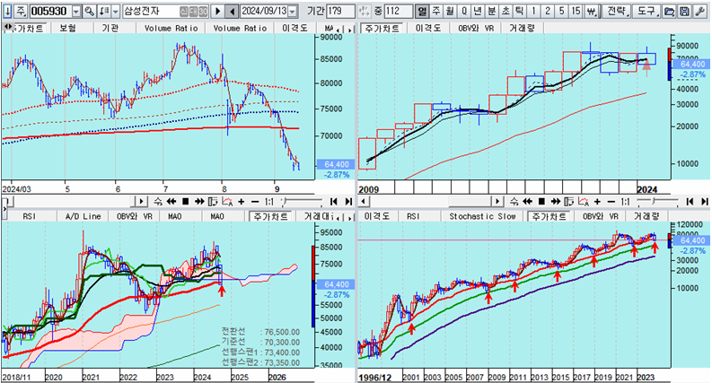Open 이격도 tab in top-right chart
Screen dimensions: 712x383
[x=427, y=28]
